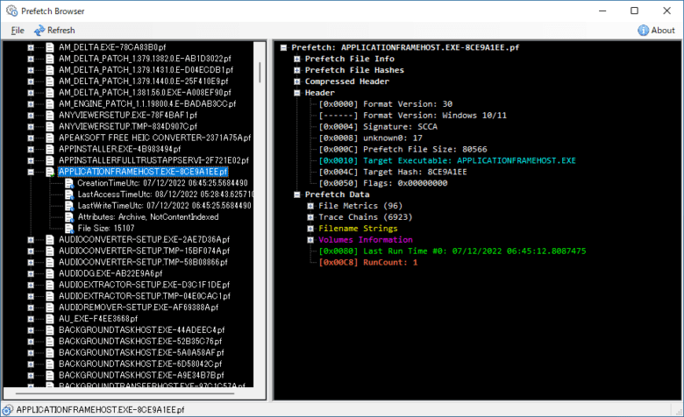The height and width of the screenshot is (417, 684).
Task: Select the Signature: SCCA row
Action: [x=378, y=127]
